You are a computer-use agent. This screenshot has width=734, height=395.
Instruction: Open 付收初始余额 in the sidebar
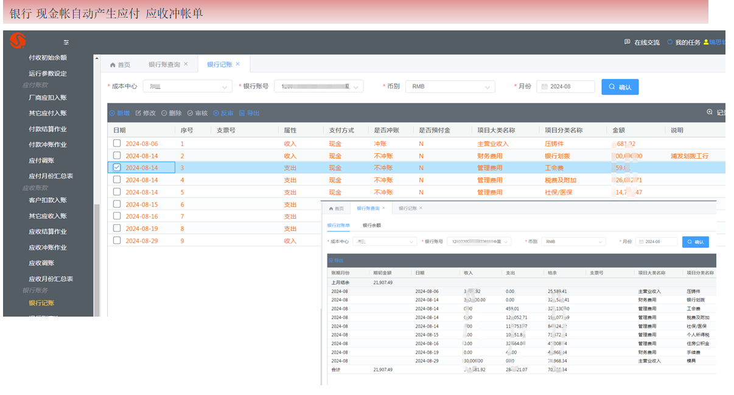(x=47, y=58)
